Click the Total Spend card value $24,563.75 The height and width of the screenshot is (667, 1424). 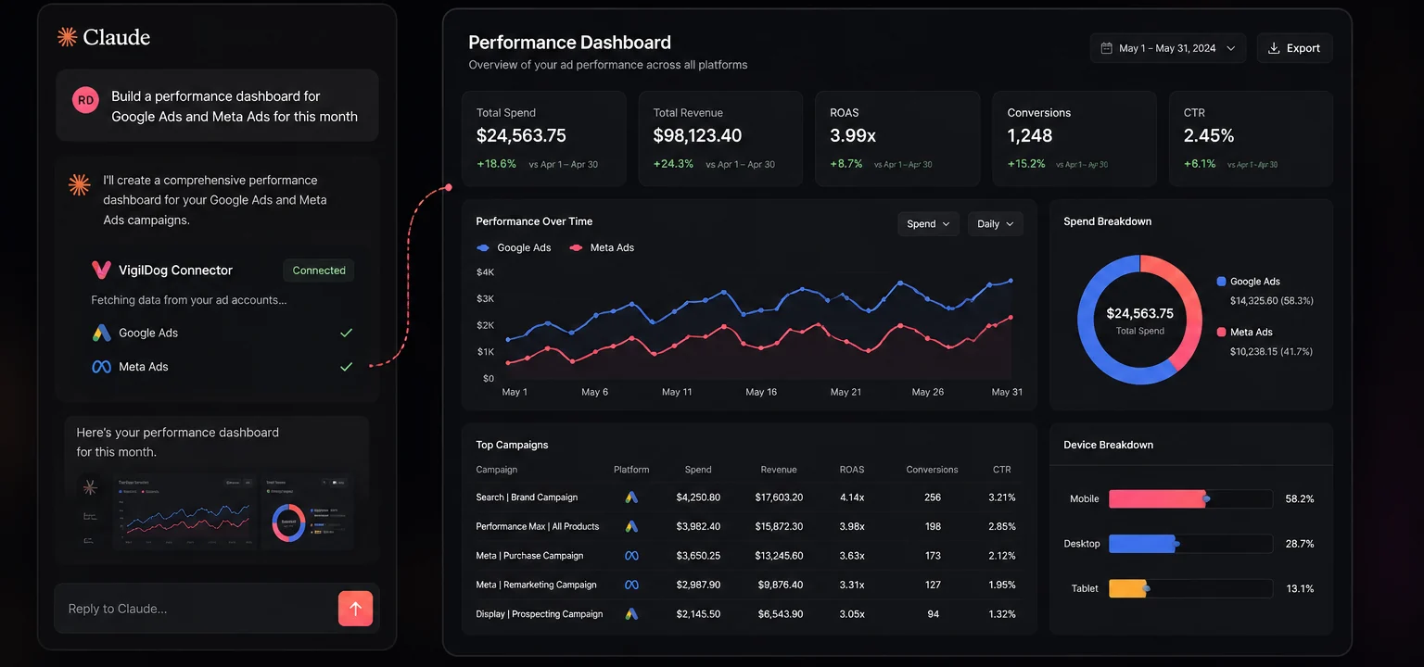tap(521, 135)
